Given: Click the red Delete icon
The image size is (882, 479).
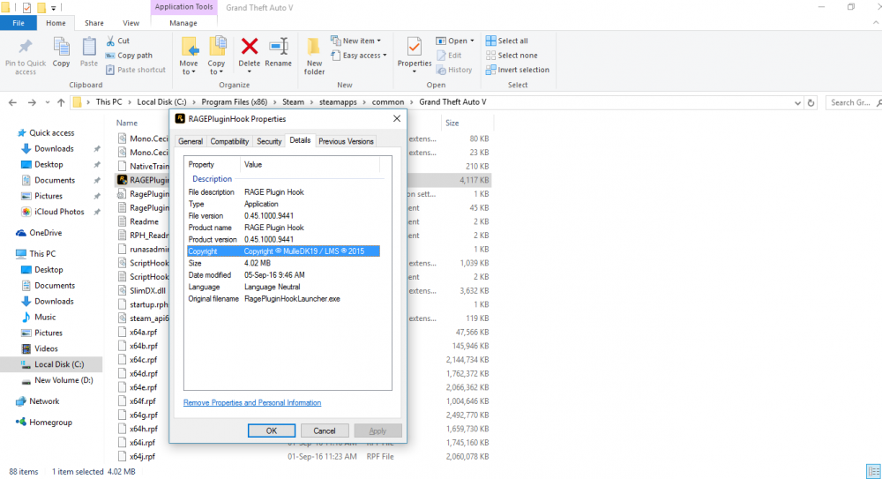Looking at the screenshot, I should tap(250, 47).
